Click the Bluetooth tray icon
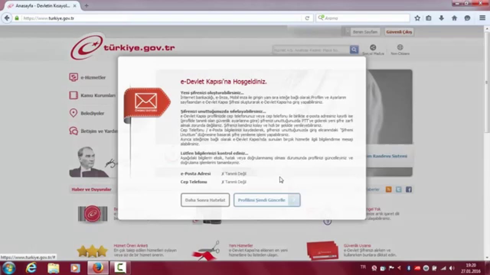Viewport: 490px width, 275px height. pyautogui.click(x=409, y=268)
